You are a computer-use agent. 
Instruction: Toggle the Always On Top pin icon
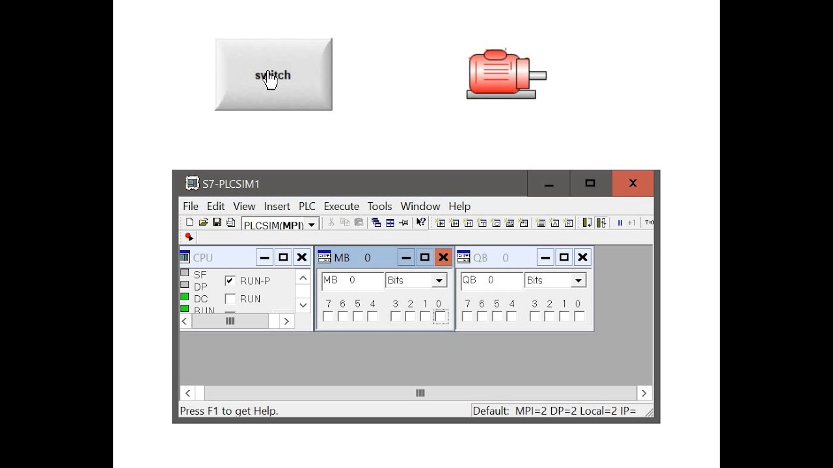[x=403, y=222]
